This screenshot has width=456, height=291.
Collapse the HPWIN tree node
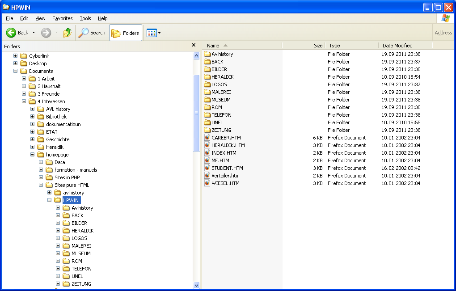pos(50,200)
